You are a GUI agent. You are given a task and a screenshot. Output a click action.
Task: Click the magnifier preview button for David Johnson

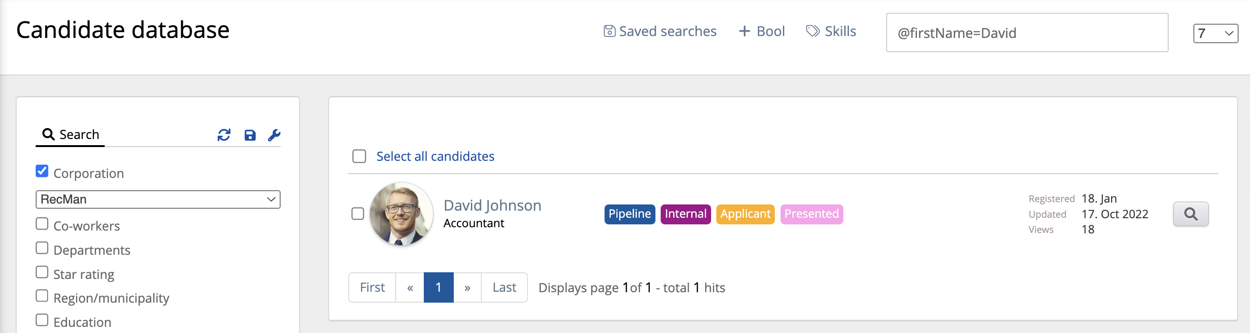pos(1191,214)
